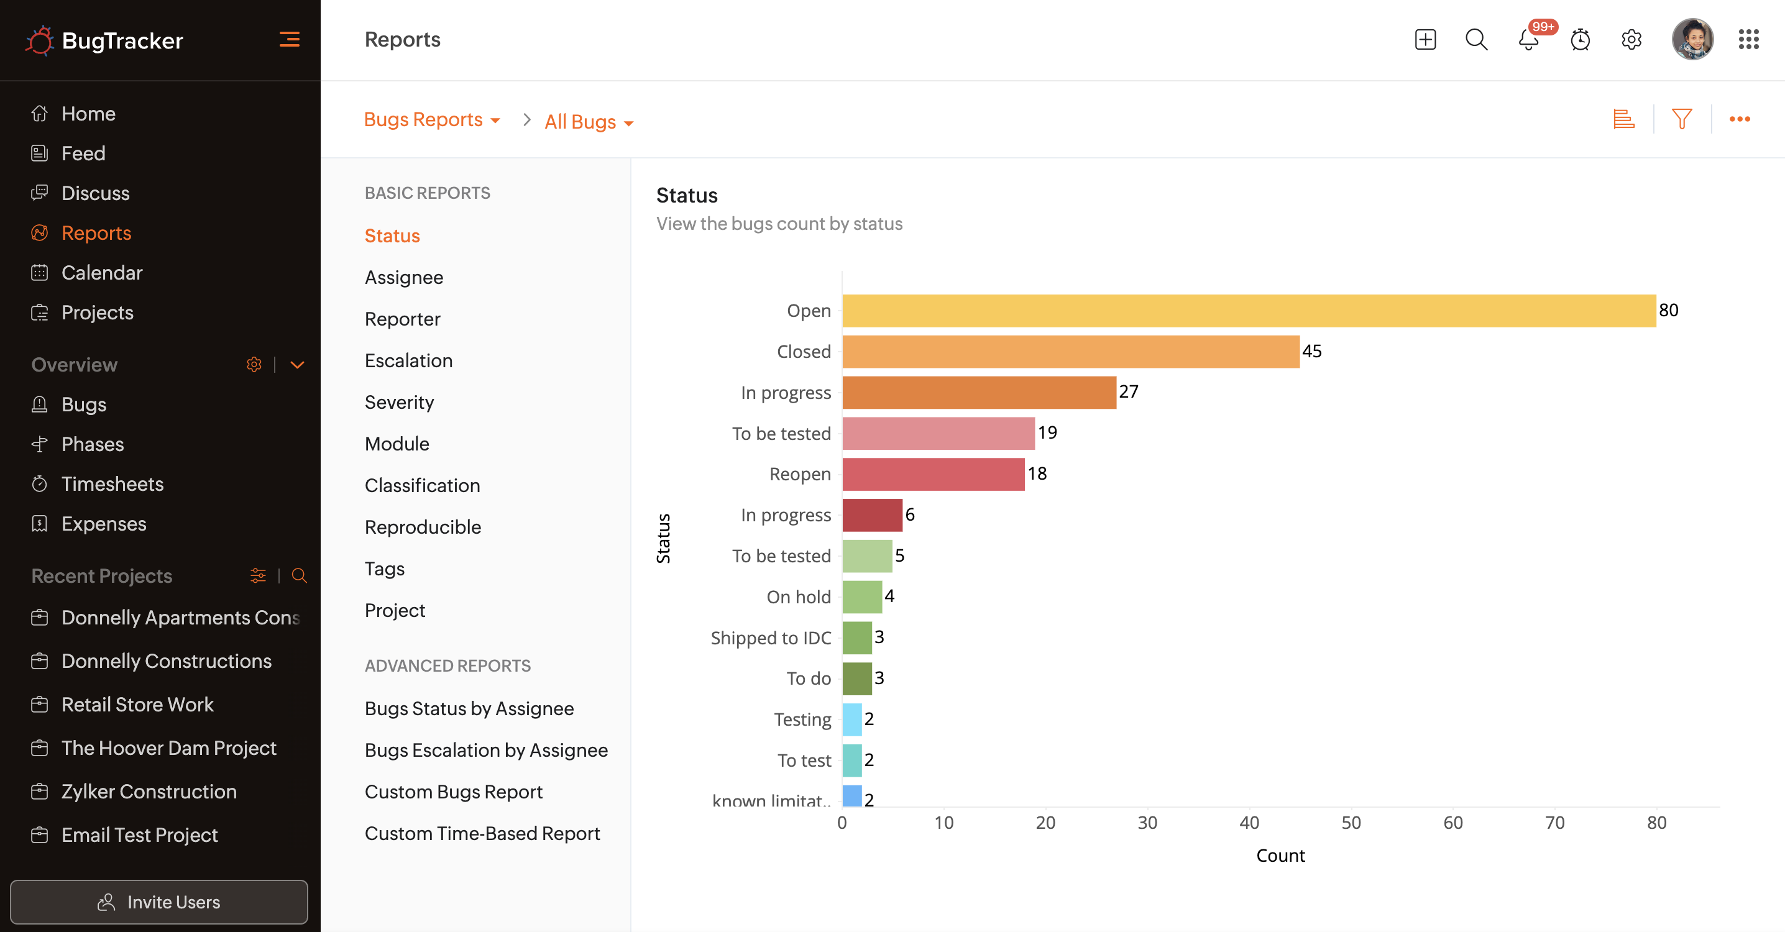The width and height of the screenshot is (1785, 932).
Task: Open the apps grid launcher
Action: [1748, 40]
